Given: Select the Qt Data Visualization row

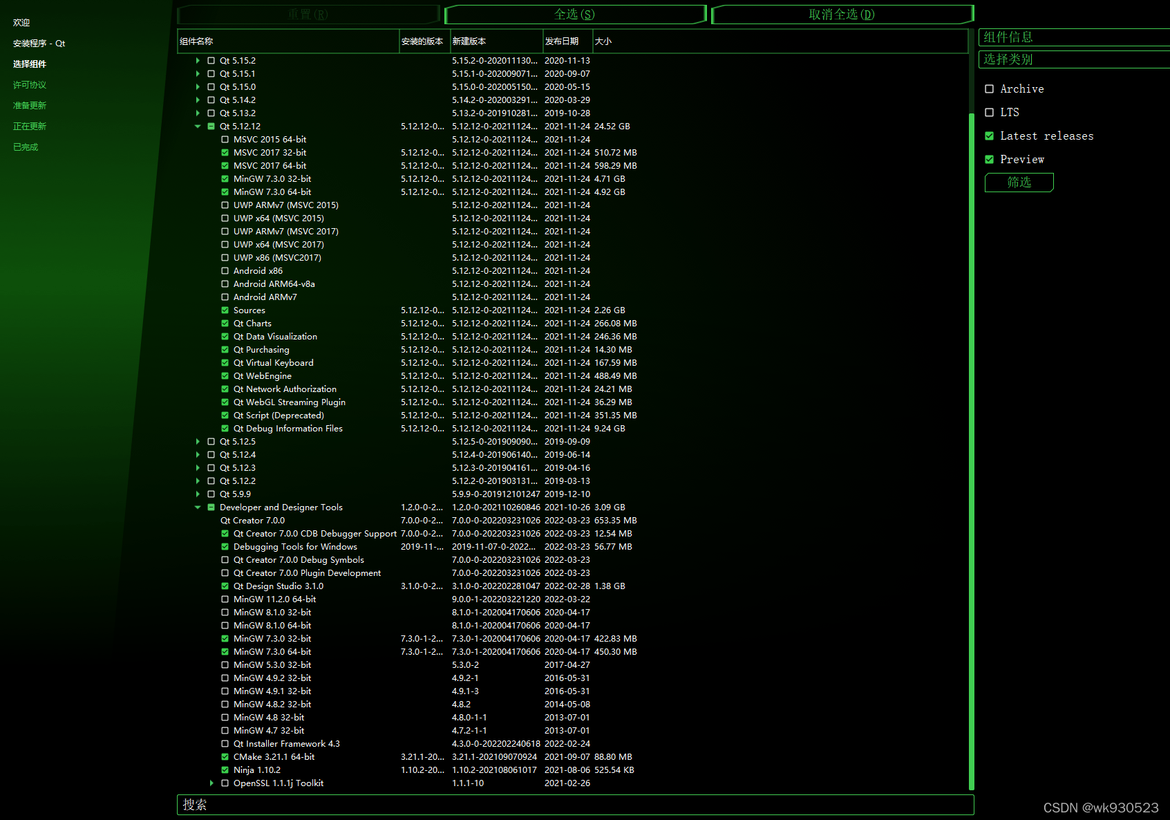Looking at the screenshot, I should click(572, 337).
